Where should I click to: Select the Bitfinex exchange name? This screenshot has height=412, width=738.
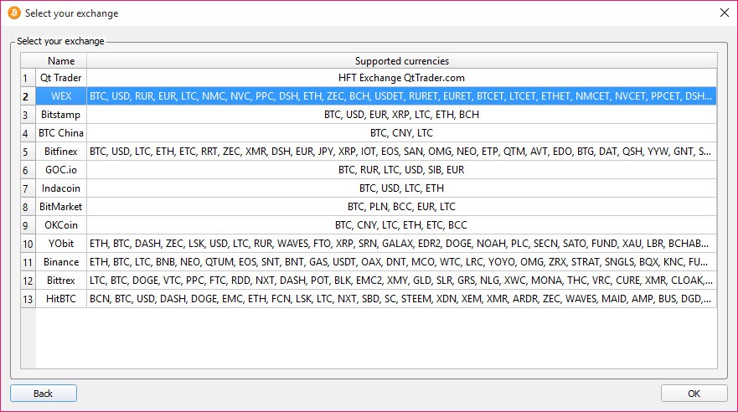pos(61,151)
